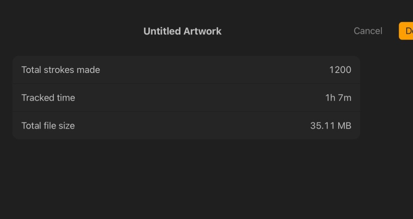
Task: Click the 1200 strokes value
Action: (x=340, y=70)
